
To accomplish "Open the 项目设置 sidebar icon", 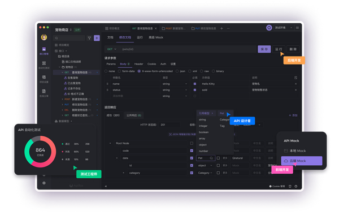I will 44,79.
